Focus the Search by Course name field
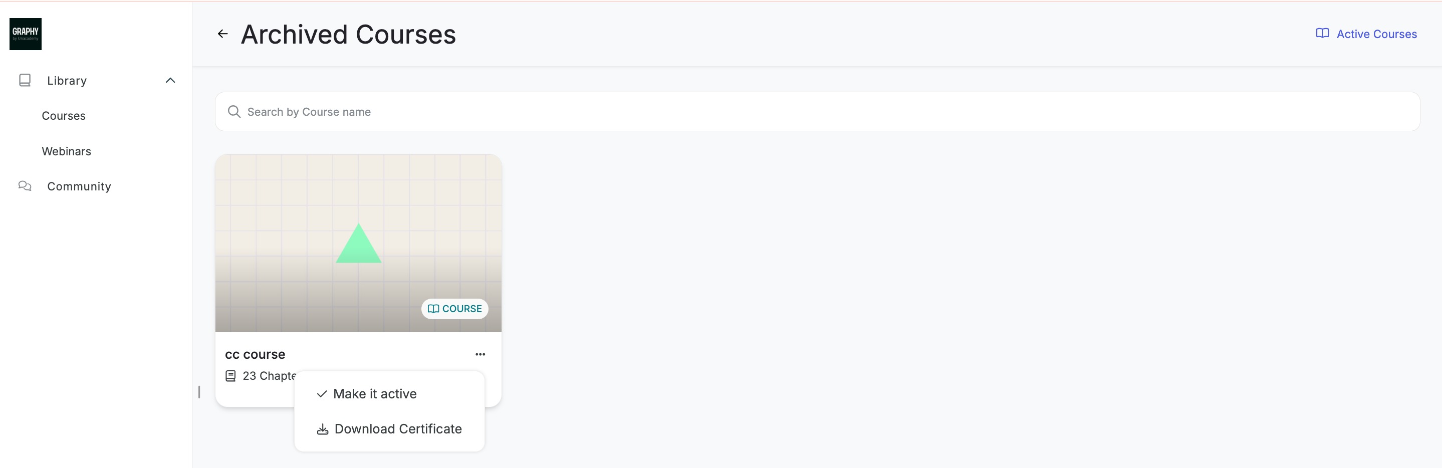1442x468 pixels. click(817, 112)
